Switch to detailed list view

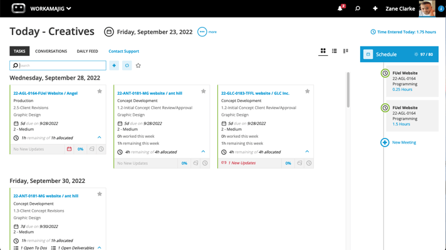pos(345,51)
